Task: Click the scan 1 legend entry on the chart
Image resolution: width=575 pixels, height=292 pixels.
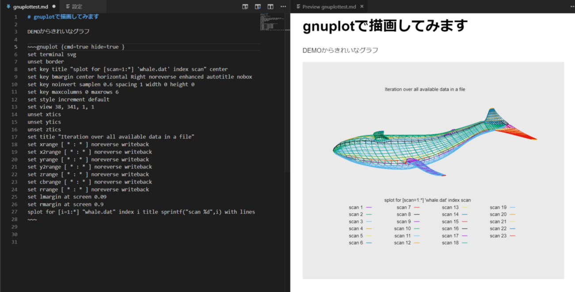Action: pos(355,207)
